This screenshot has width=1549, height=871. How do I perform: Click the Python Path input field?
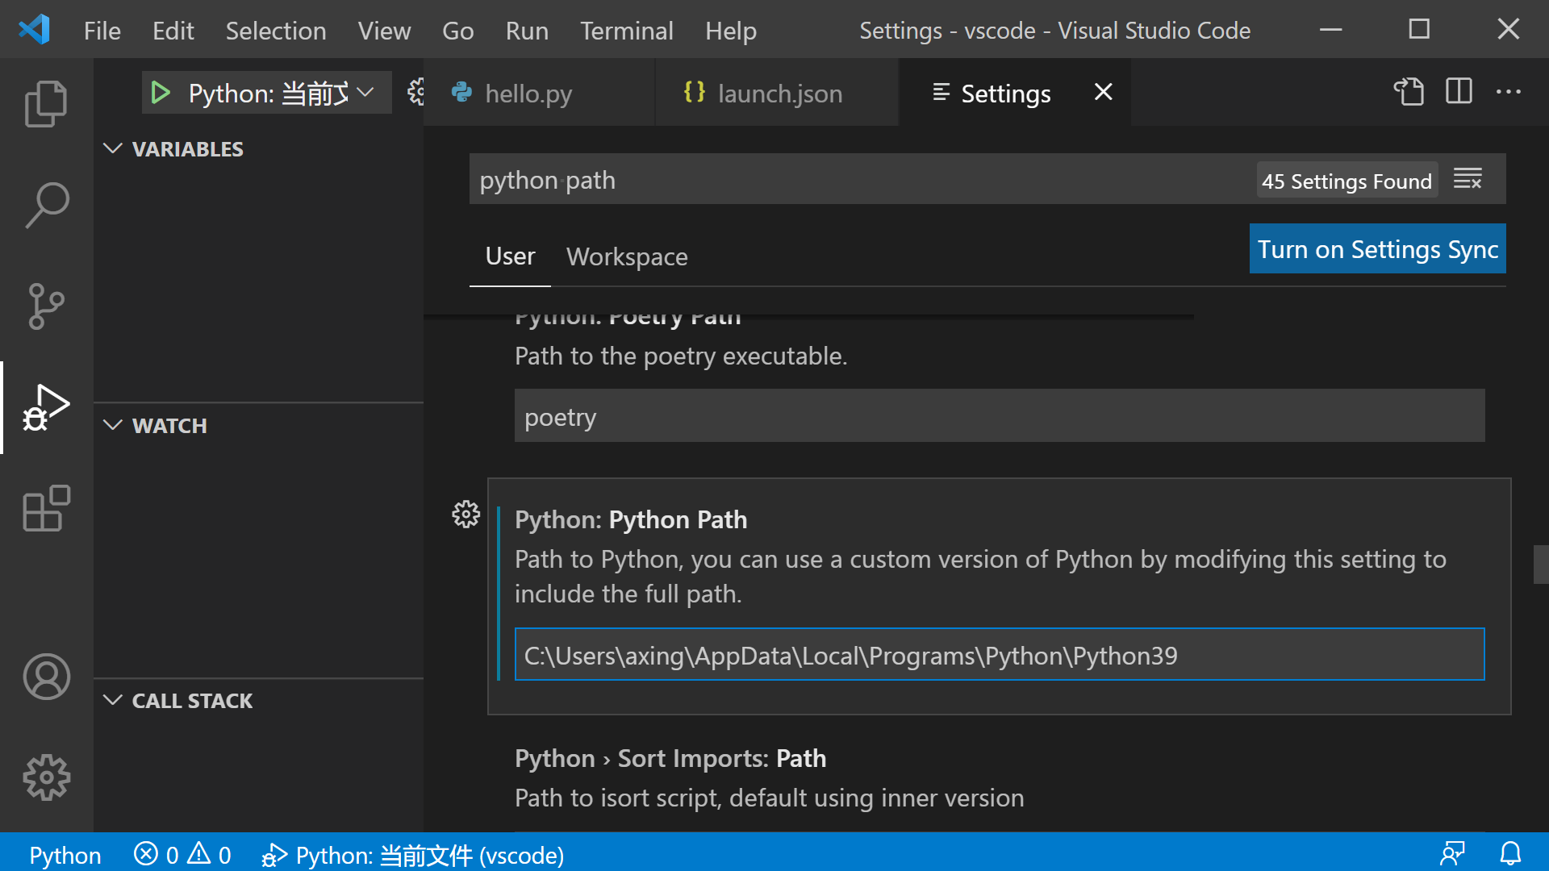(x=1000, y=654)
